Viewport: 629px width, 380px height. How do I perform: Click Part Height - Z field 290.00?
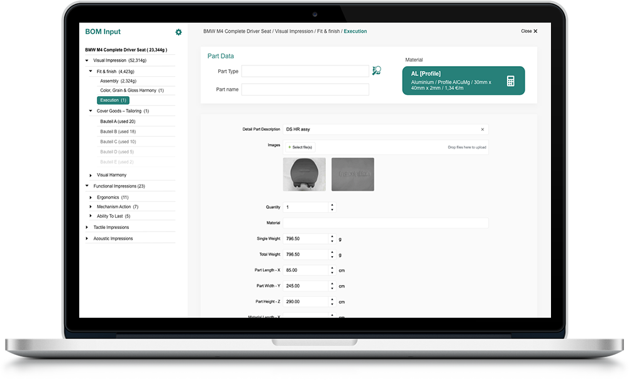click(x=306, y=302)
